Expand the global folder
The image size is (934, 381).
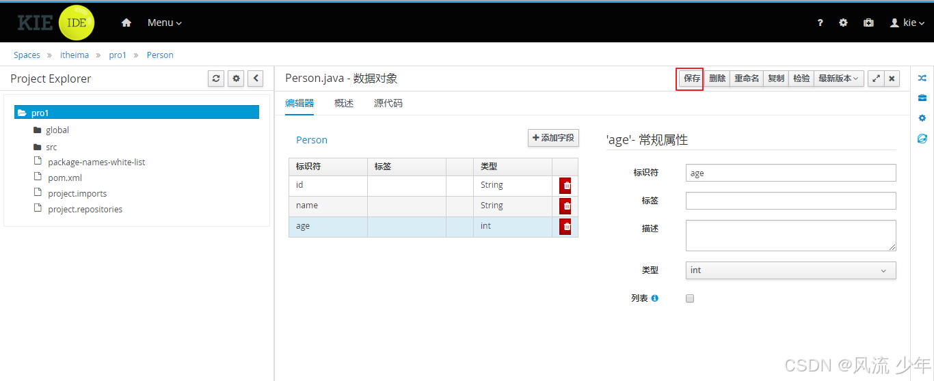tap(51, 130)
